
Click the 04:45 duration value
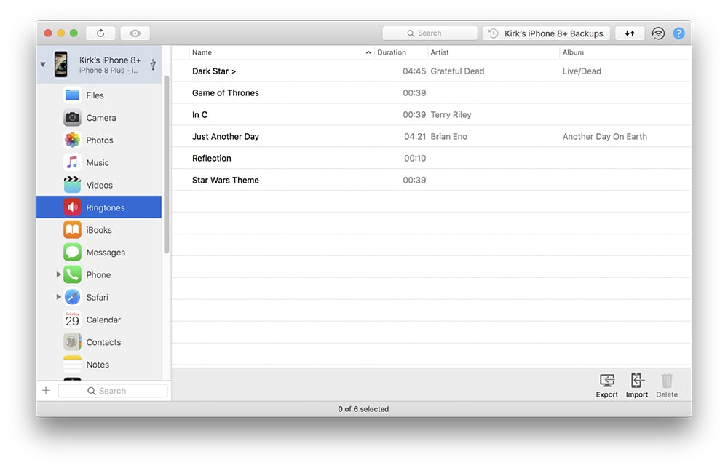(414, 71)
